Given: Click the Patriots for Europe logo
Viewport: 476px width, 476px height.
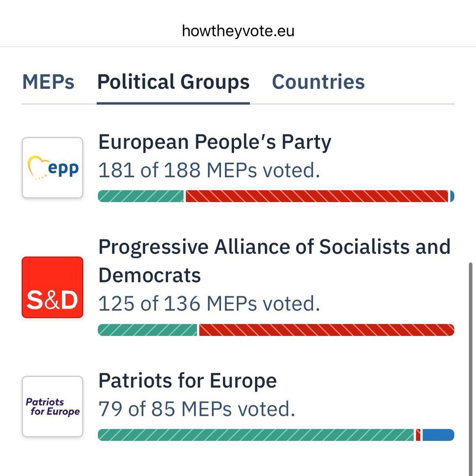Looking at the screenshot, I should [52, 407].
